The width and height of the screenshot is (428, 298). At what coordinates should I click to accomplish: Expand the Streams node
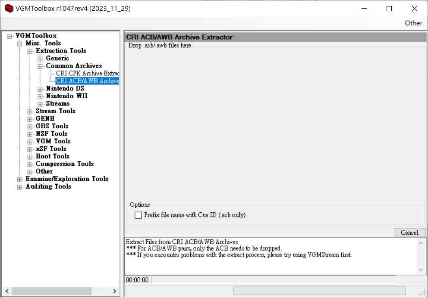pos(40,104)
